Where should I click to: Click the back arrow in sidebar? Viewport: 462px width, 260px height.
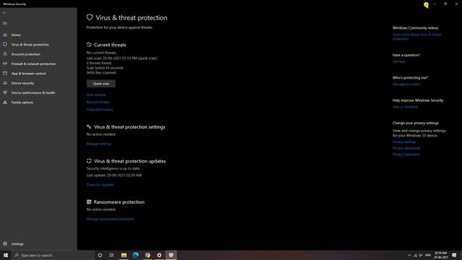[5, 13]
